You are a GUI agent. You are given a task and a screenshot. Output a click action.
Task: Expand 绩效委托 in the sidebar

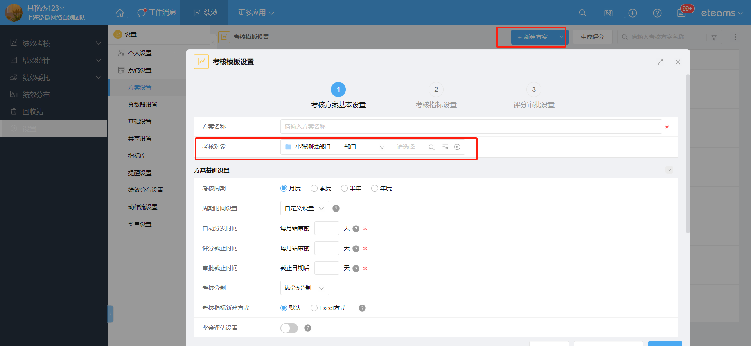point(54,77)
